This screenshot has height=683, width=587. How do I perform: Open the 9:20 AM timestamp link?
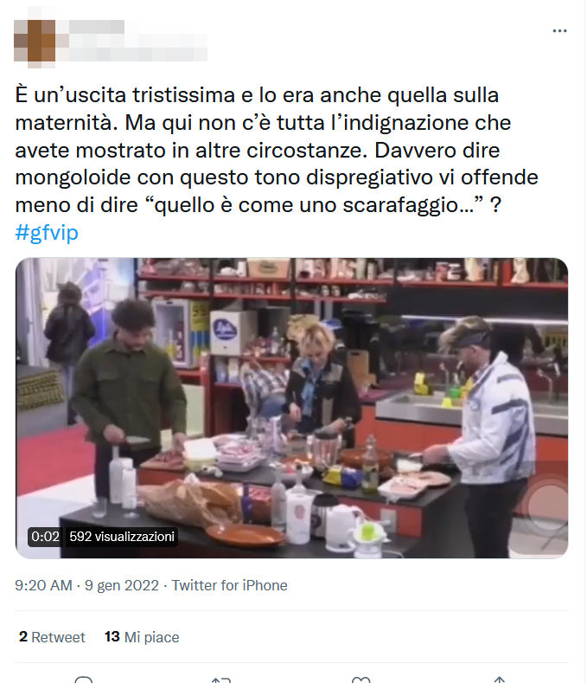coord(43,585)
